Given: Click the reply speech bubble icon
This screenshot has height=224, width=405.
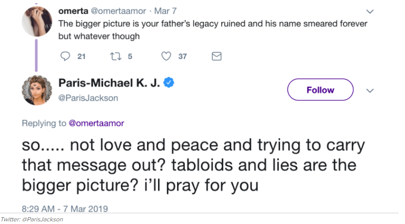Looking at the screenshot, I should click(x=65, y=57).
